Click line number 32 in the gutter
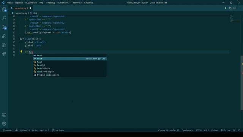 tap(14, 32)
